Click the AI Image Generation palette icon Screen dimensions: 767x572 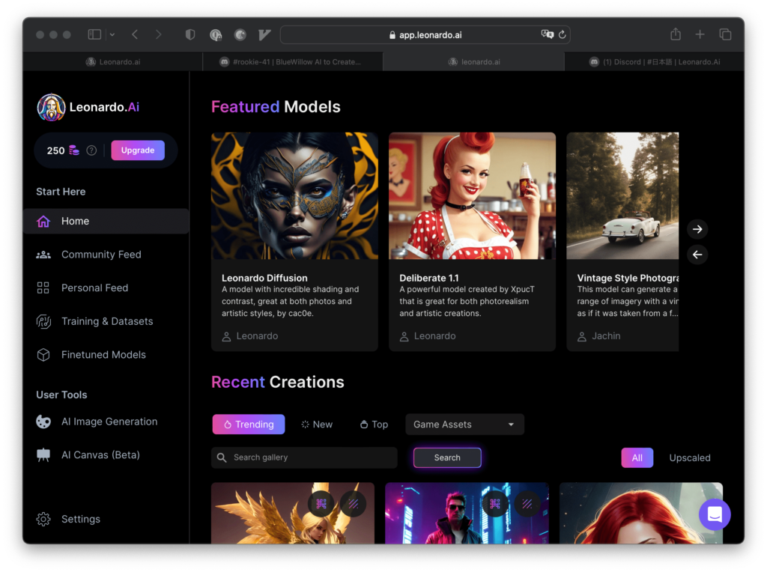(x=43, y=422)
